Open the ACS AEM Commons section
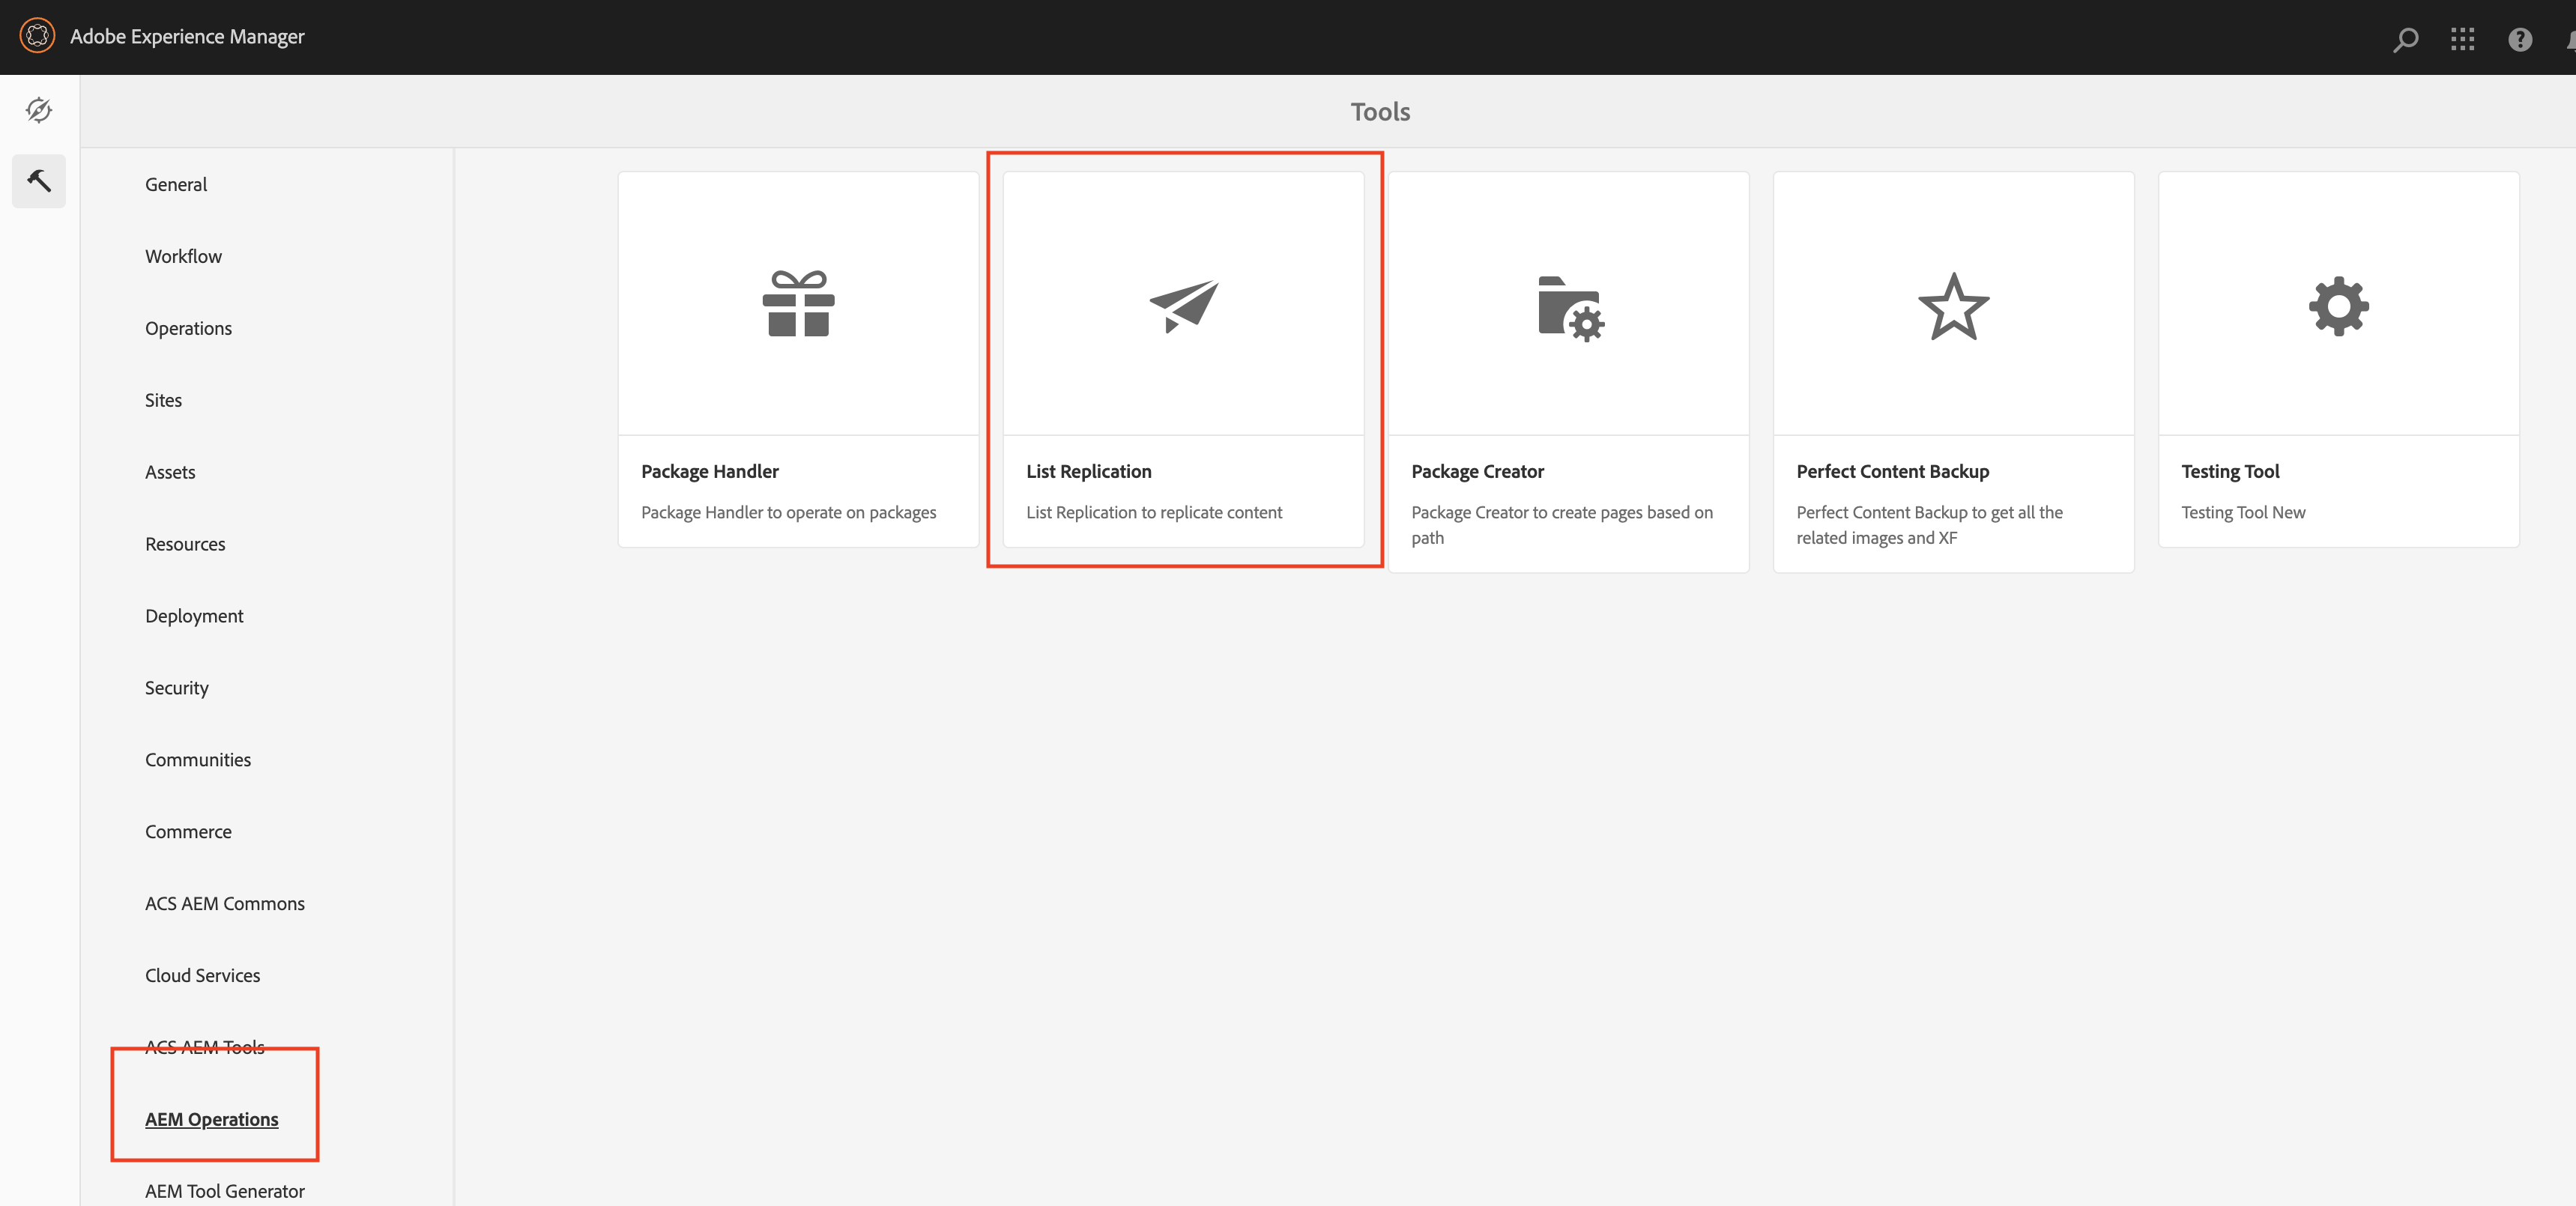This screenshot has height=1206, width=2576. tap(224, 903)
